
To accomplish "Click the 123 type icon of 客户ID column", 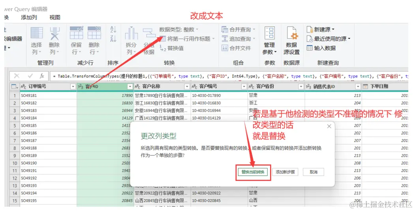I will point(81,87).
